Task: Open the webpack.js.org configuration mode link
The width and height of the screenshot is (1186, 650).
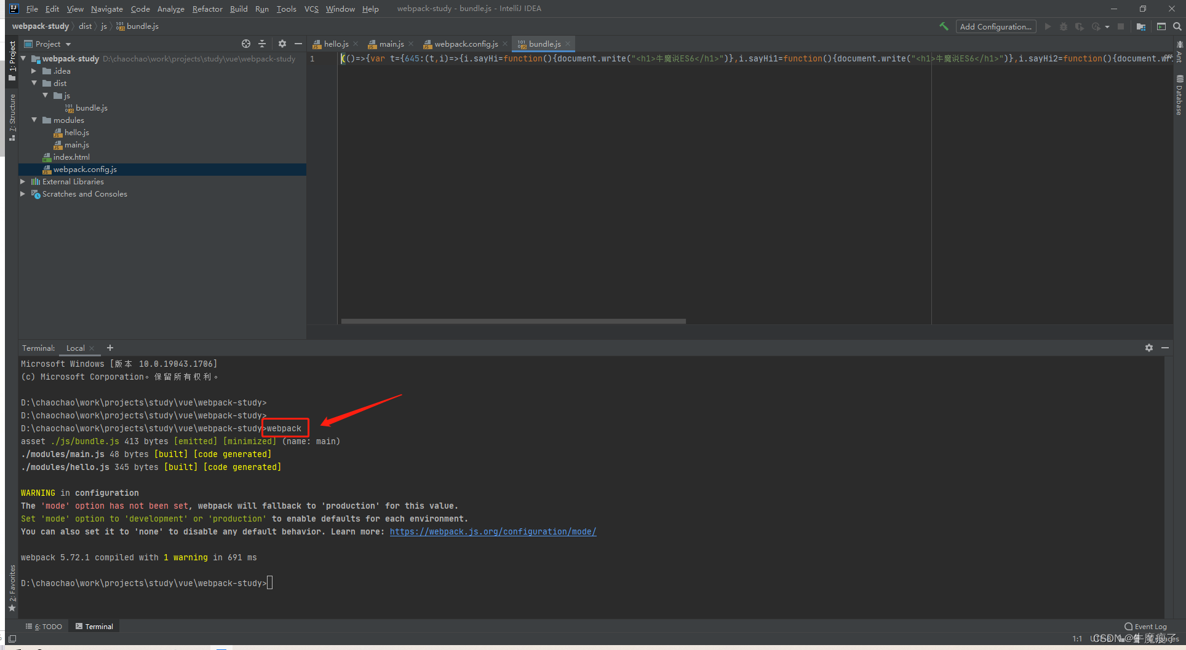Action: tap(493, 531)
